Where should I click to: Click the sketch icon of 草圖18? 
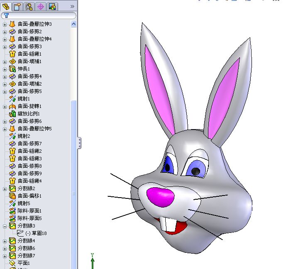point(20,233)
